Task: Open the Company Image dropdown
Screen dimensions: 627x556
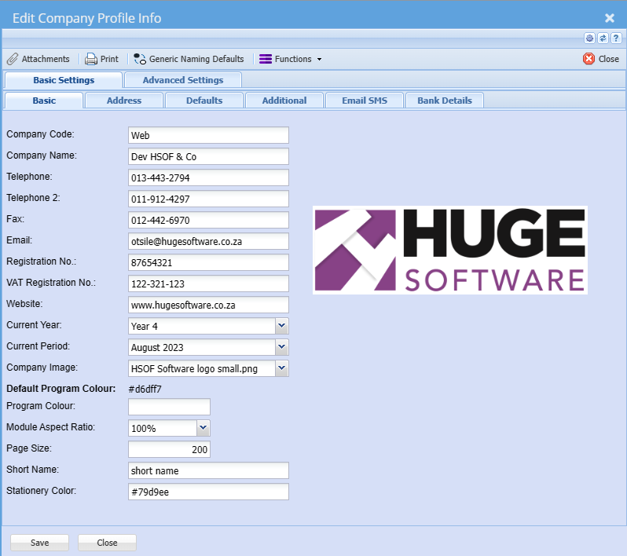Action: tap(282, 368)
